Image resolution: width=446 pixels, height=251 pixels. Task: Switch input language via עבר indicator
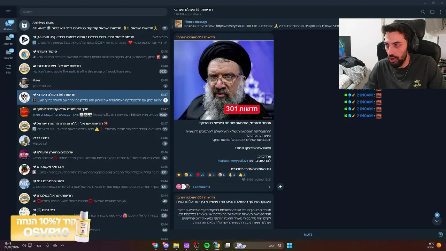click(x=39, y=245)
